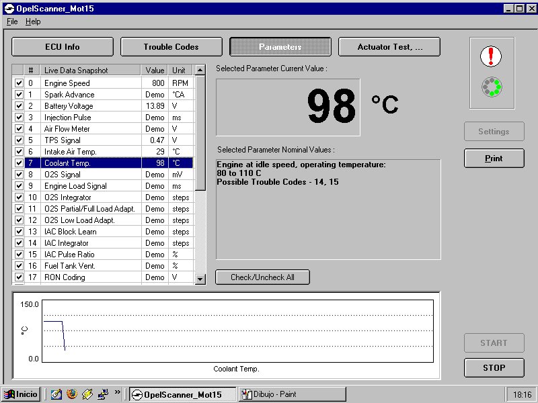
Task: Toggle the Intake Air Temp. checkbox
Action: coord(19,152)
